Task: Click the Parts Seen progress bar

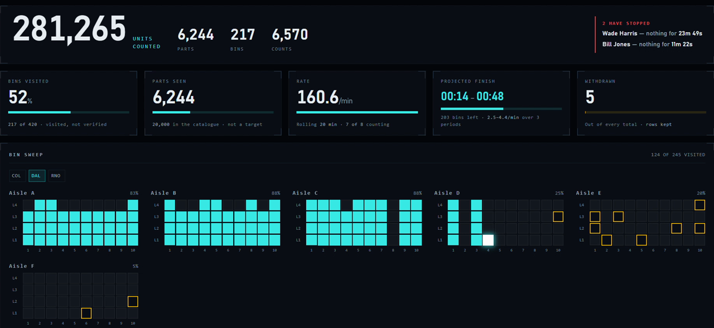Action: point(213,112)
